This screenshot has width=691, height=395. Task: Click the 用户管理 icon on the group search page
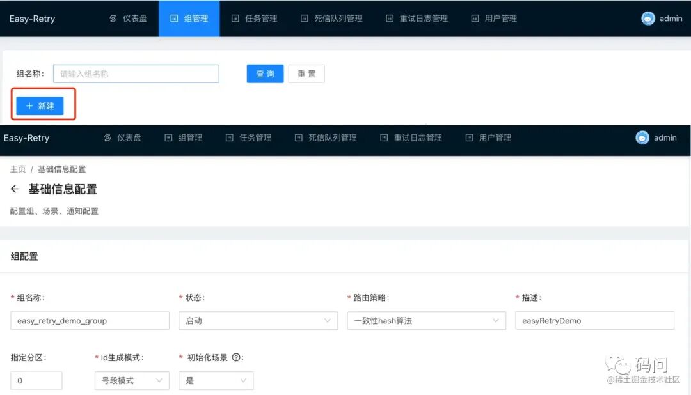[x=475, y=19]
